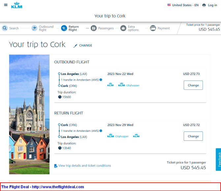Viewport: 221px width, 191px height.
Task: Click outbound duration 15h00
Action: (x=67, y=97)
